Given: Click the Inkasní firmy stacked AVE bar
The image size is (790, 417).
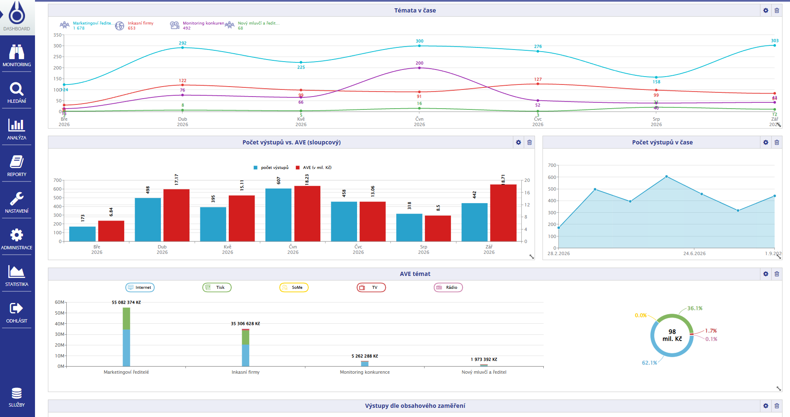Looking at the screenshot, I should pos(246,347).
